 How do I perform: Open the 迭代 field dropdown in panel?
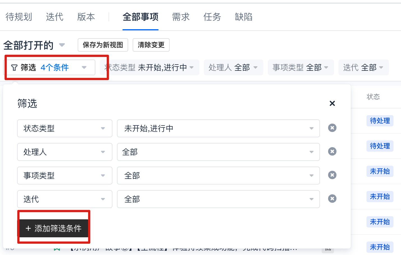65,199
